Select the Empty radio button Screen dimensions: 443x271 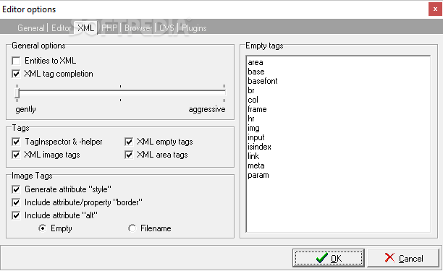(42, 228)
